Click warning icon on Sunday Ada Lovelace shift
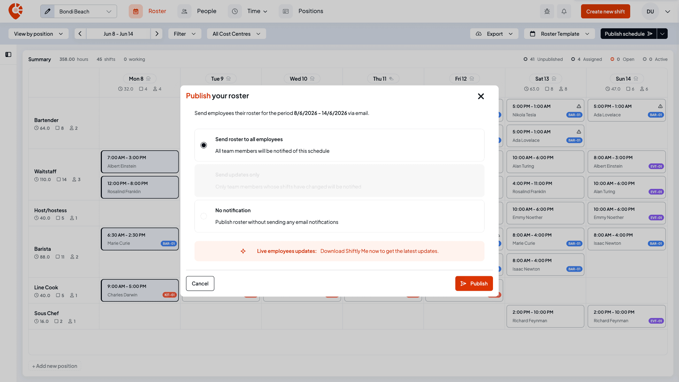Screen dimensions: 679x382 coord(660,106)
